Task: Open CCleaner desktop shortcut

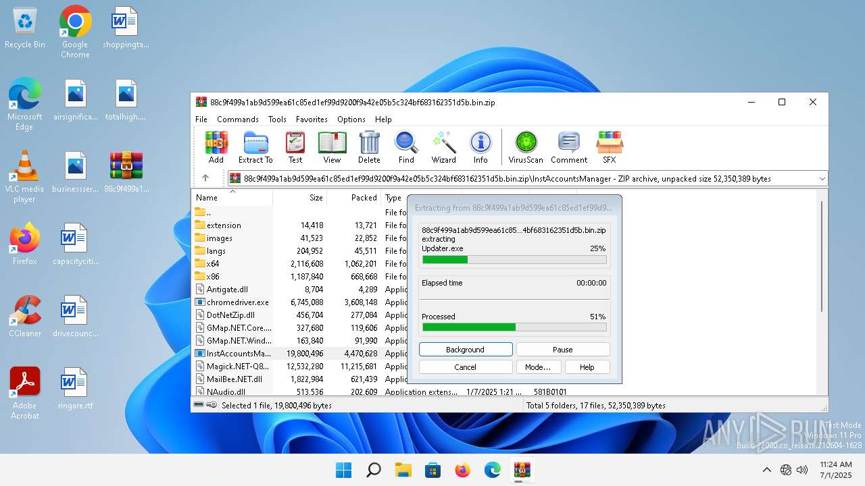Action: [x=25, y=317]
